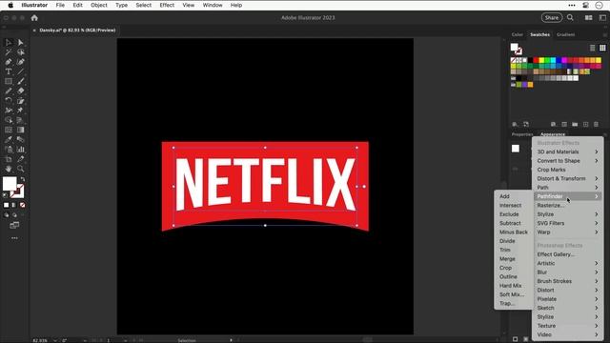The width and height of the screenshot is (610, 343).
Task: Pick the Artboard tool
Action: (x=9, y=159)
